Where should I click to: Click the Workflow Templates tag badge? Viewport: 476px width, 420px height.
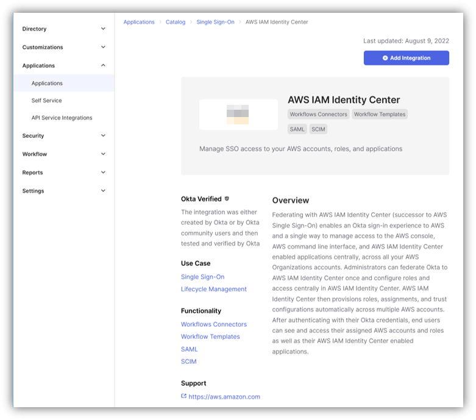[x=380, y=114]
